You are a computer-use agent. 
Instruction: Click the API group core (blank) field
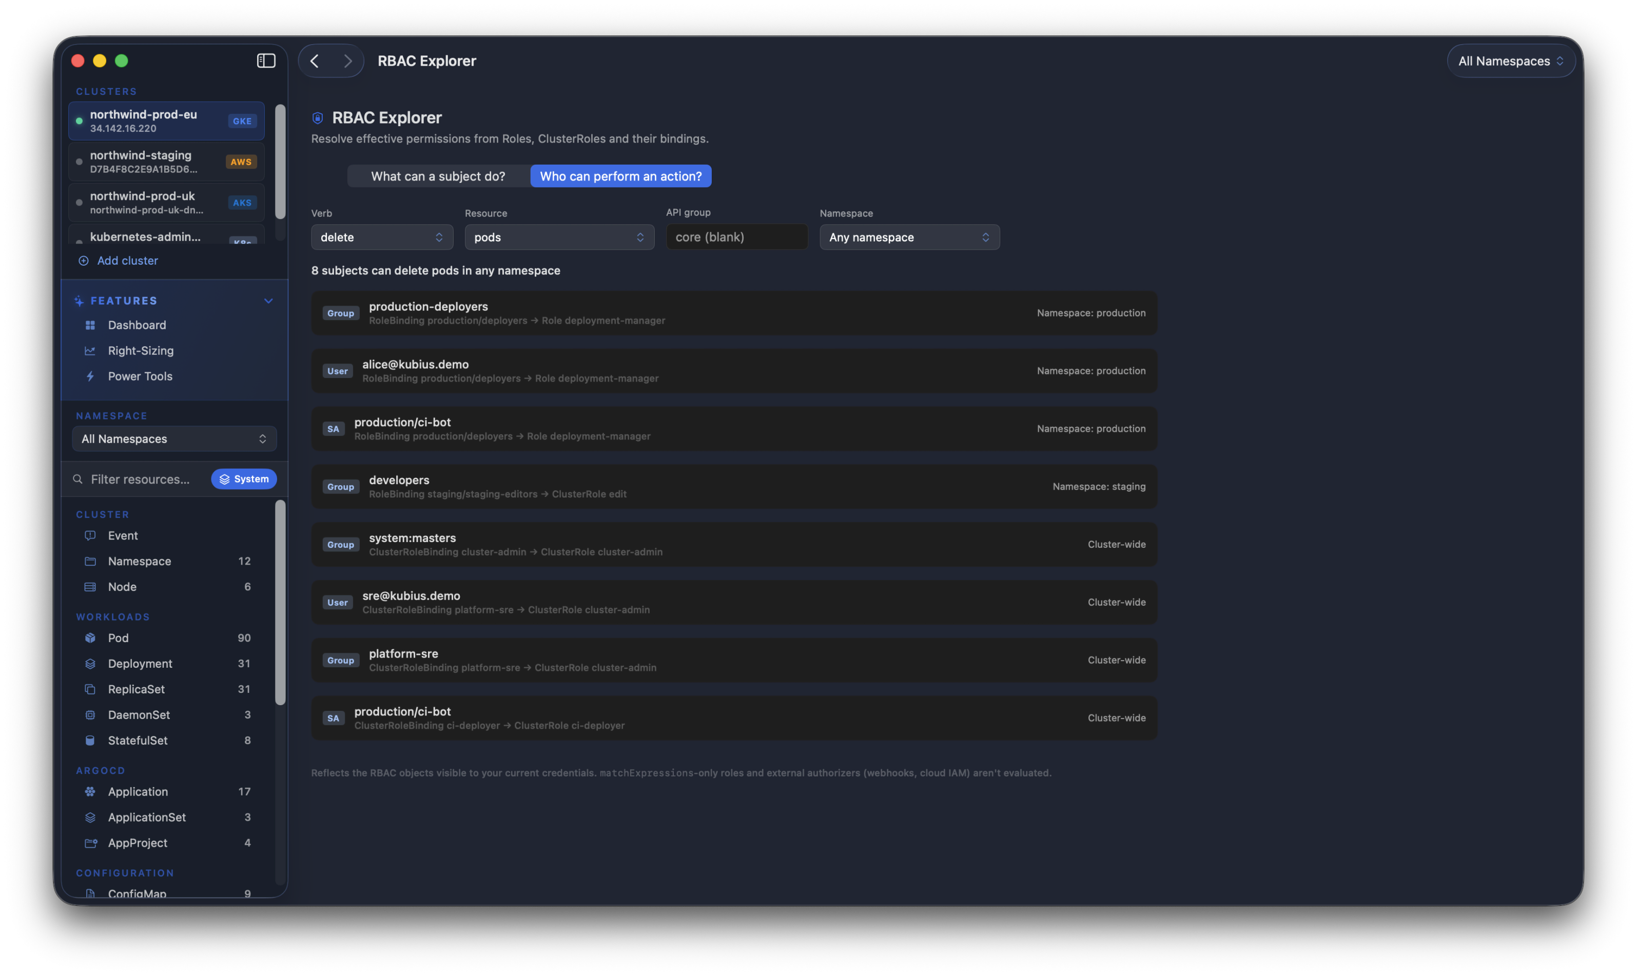click(x=737, y=237)
